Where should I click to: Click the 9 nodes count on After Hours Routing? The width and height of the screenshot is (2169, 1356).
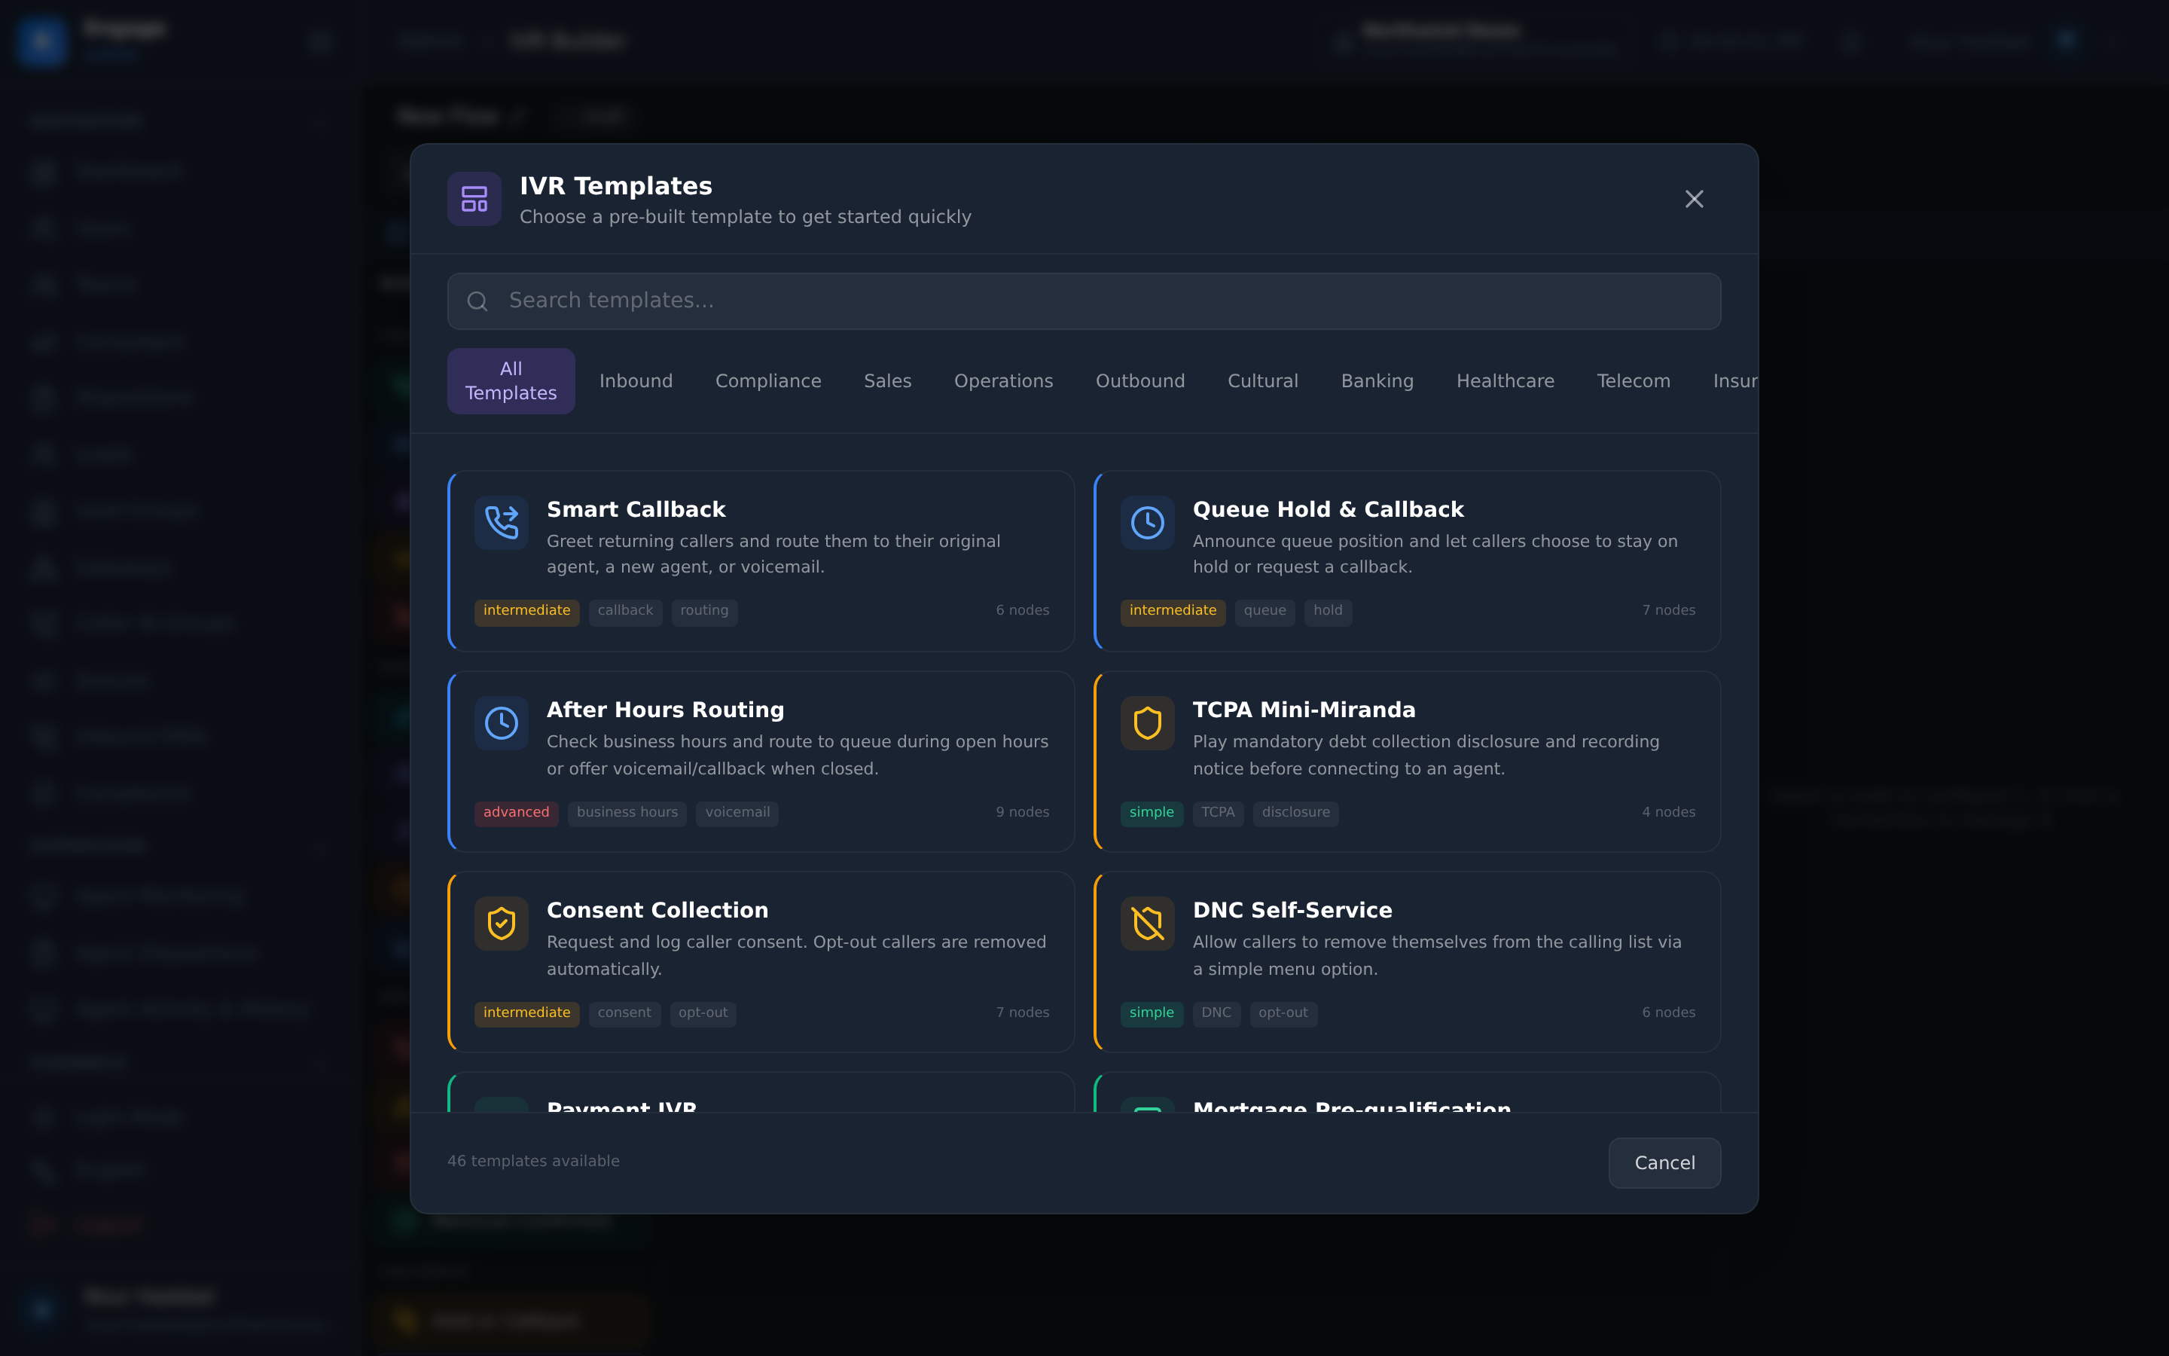click(x=1022, y=813)
